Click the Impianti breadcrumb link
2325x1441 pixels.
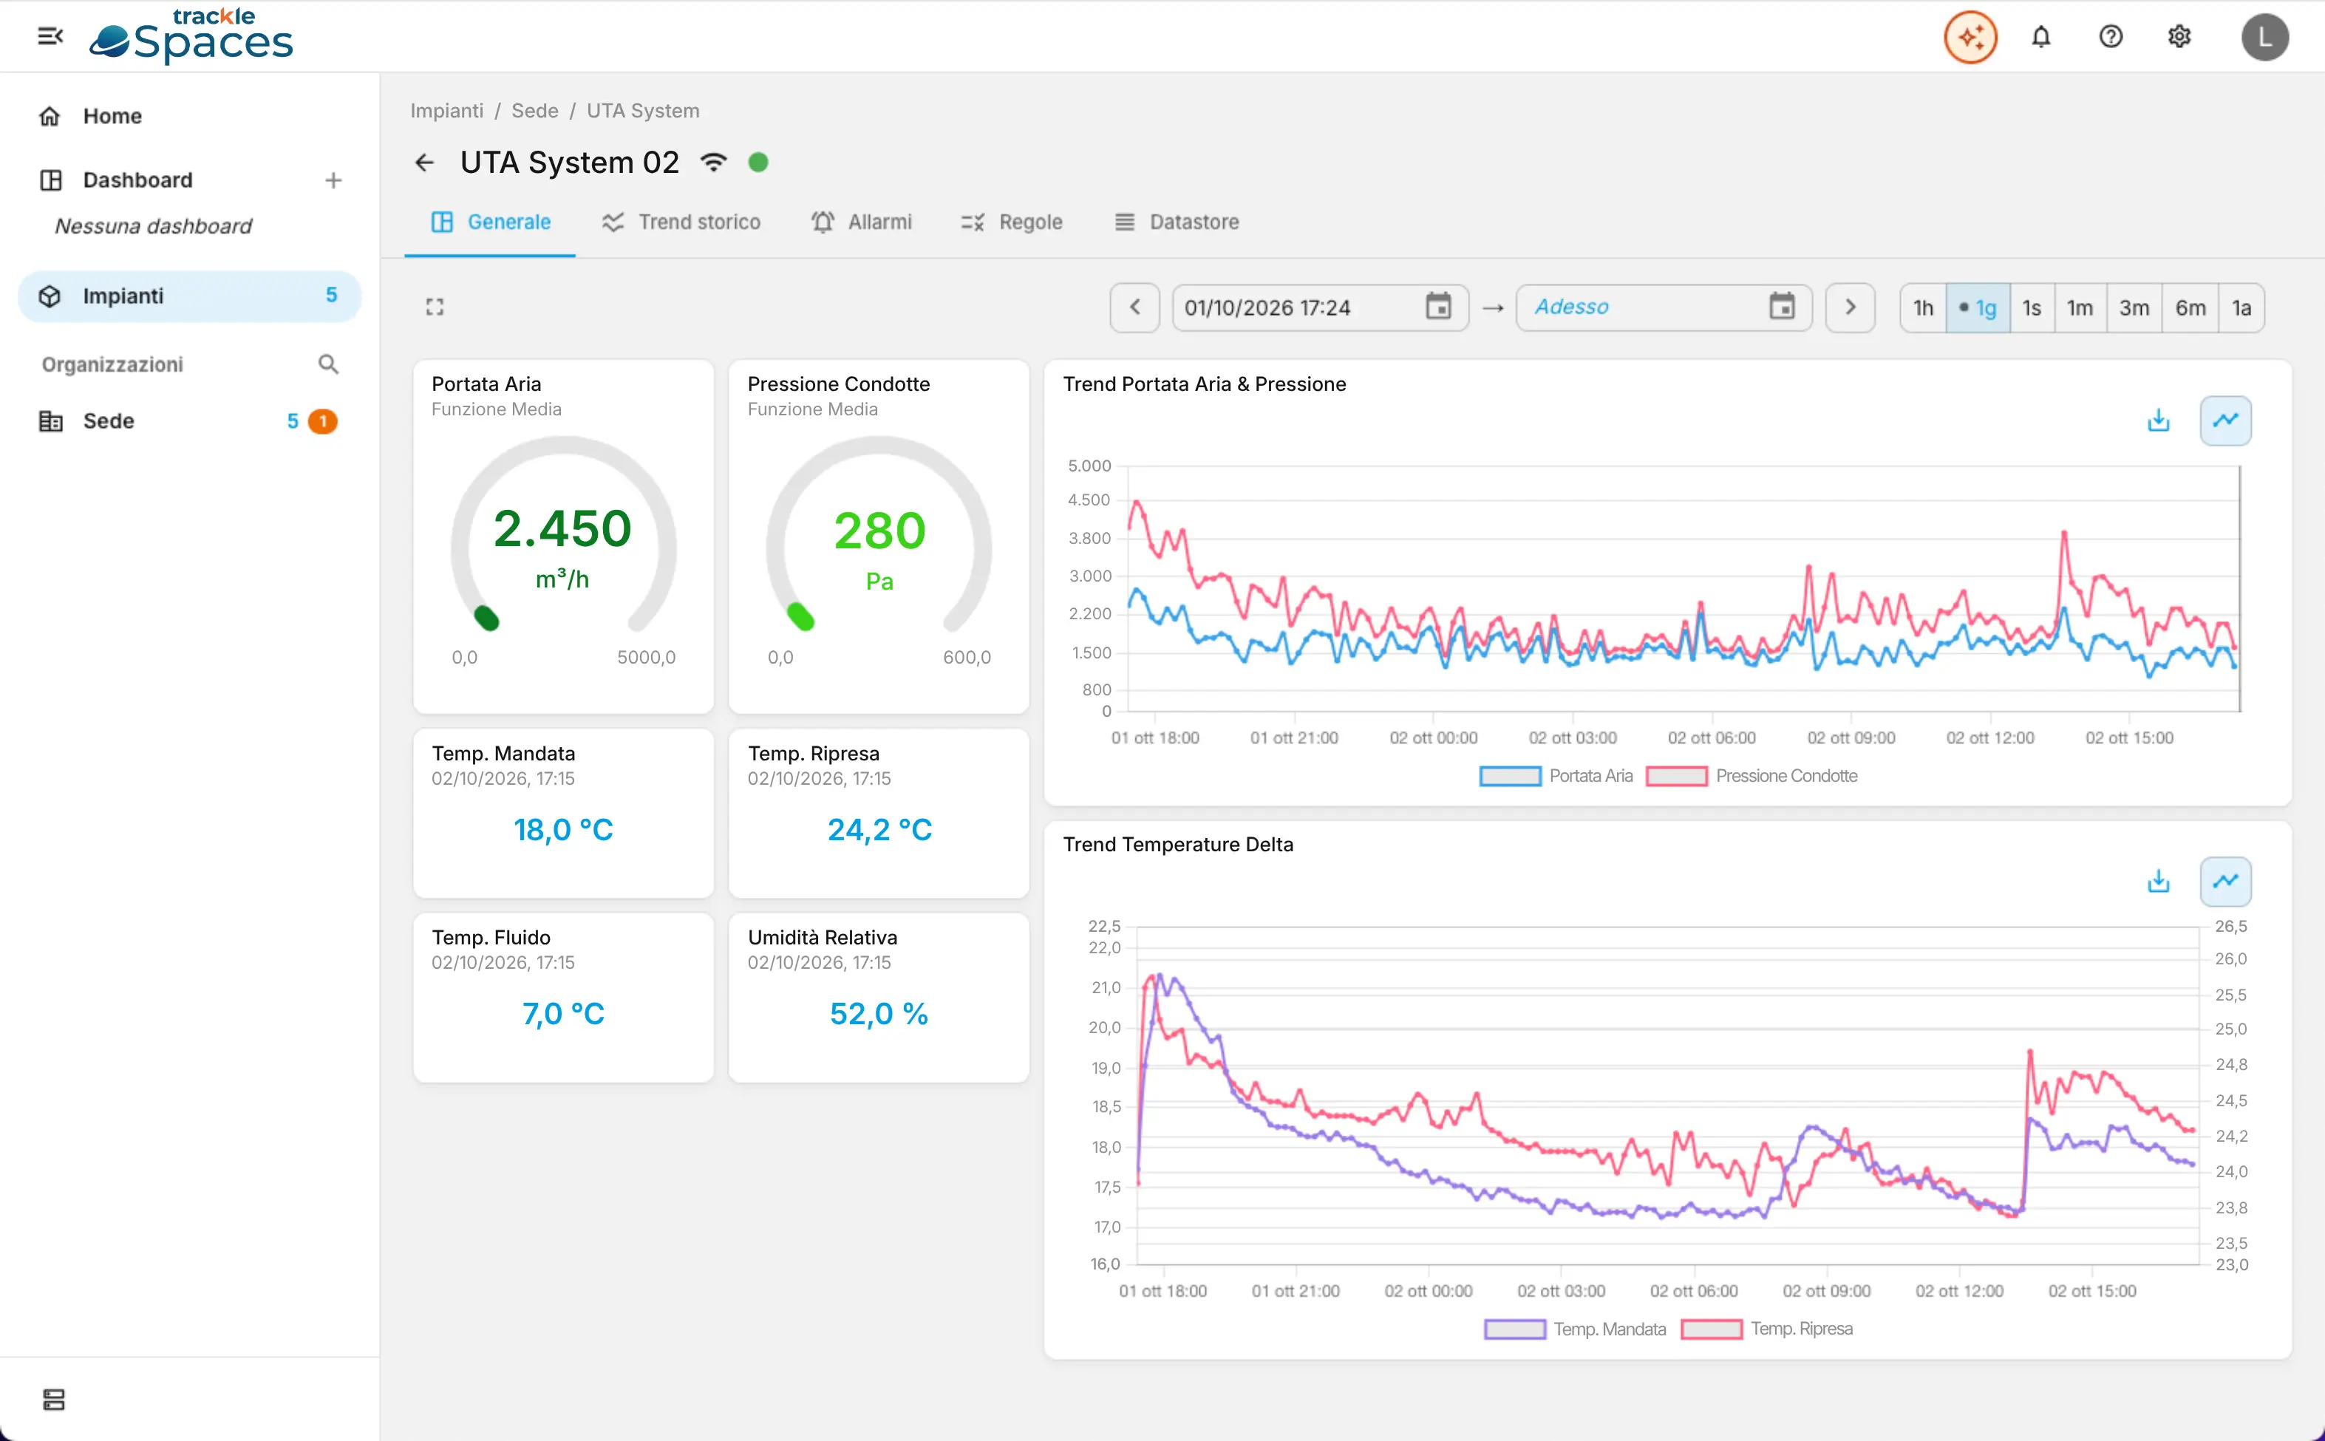pos(446,111)
